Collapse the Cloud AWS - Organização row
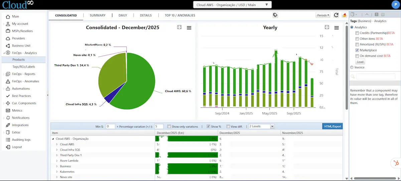 coord(53,139)
